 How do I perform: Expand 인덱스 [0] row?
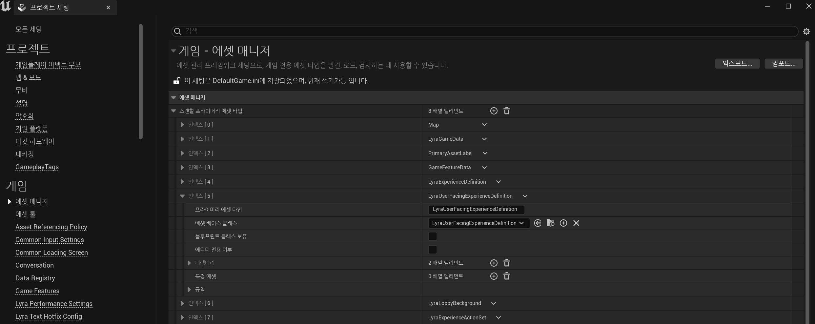coord(182,125)
